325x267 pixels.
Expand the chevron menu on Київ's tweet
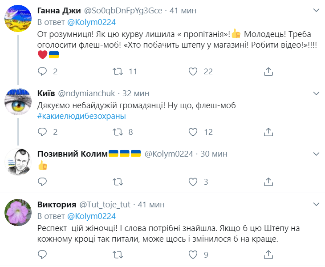[316, 93]
